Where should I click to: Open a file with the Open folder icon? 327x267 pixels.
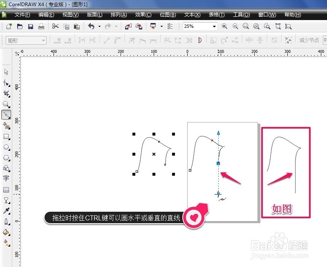(x=20, y=26)
